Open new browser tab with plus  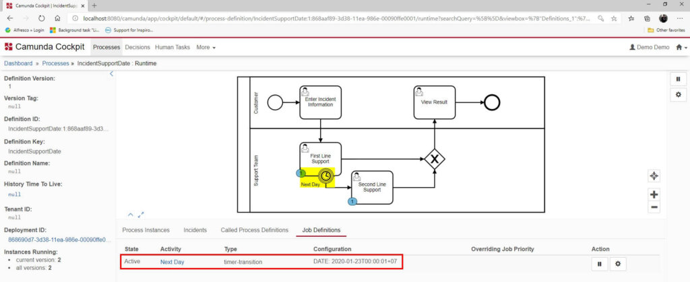pyautogui.click(x=94, y=5)
